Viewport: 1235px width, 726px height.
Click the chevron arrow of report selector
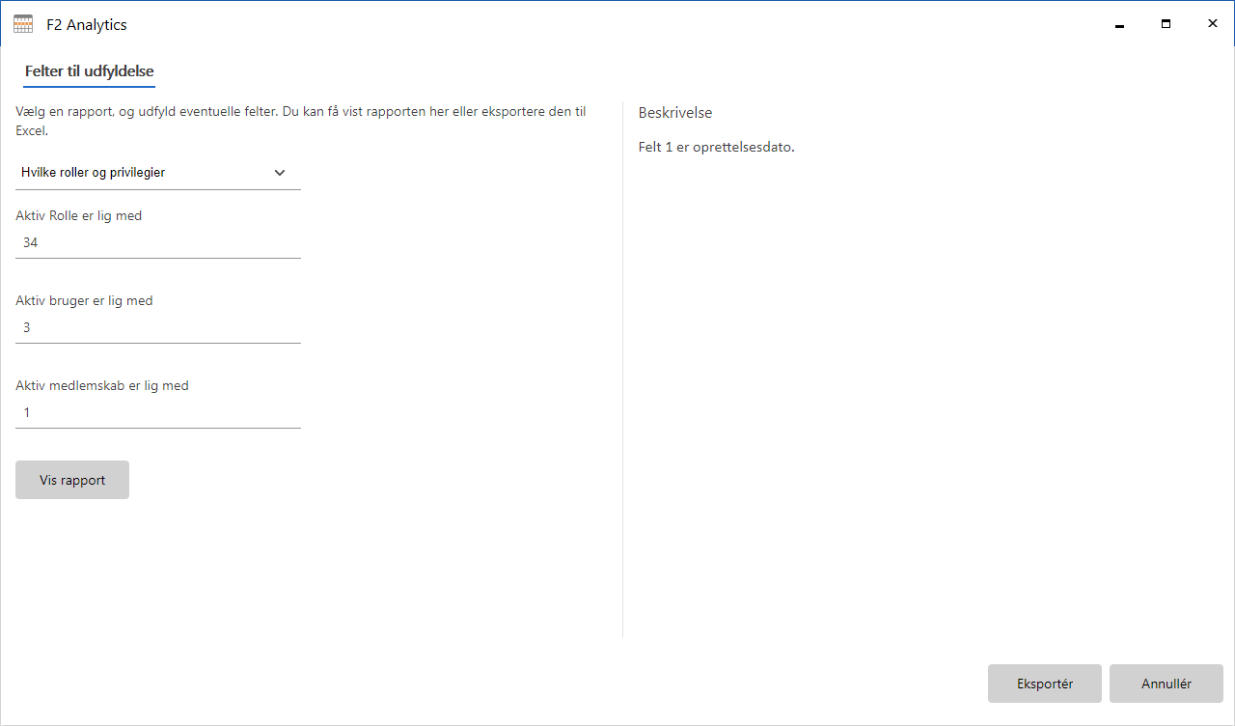tap(280, 173)
